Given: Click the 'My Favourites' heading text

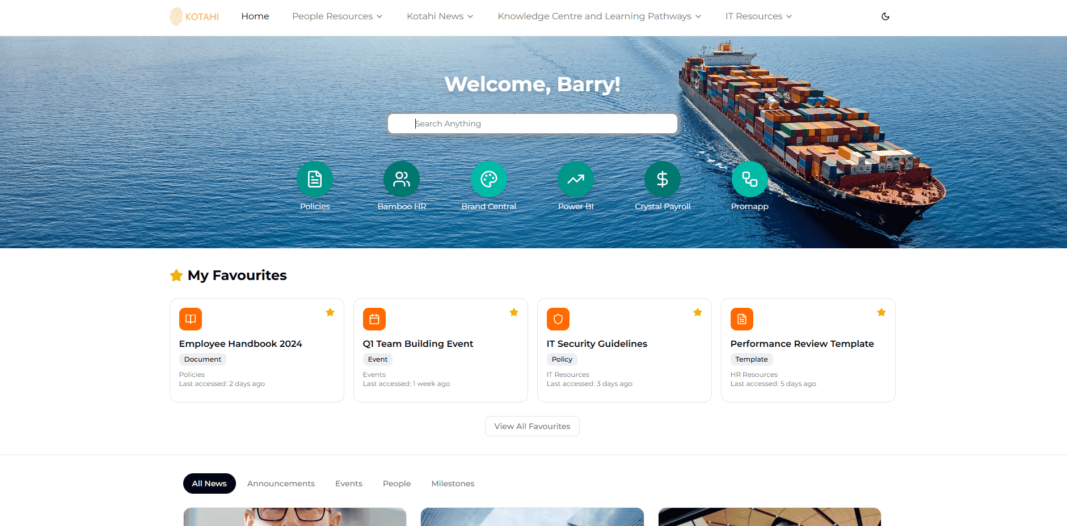Looking at the screenshot, I should click(237, 275).
